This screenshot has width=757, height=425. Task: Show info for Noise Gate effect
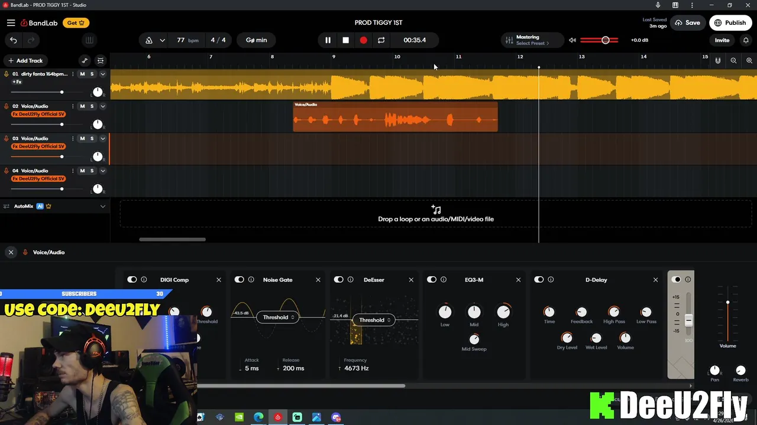[x=251, y=280]
